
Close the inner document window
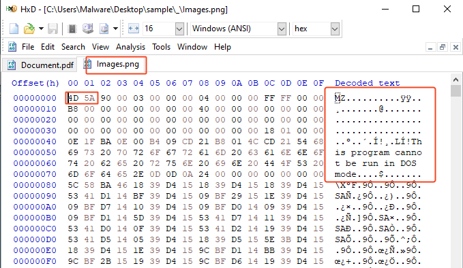455,47
